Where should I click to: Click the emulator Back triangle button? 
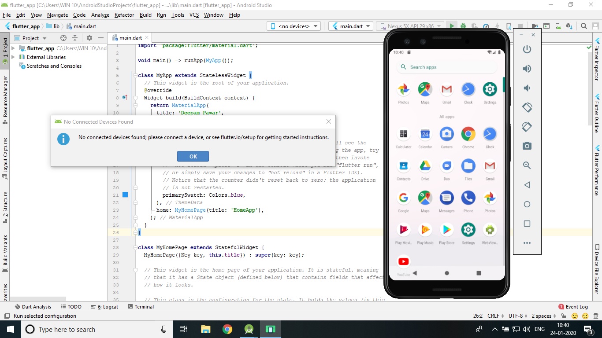pos(527,185)
